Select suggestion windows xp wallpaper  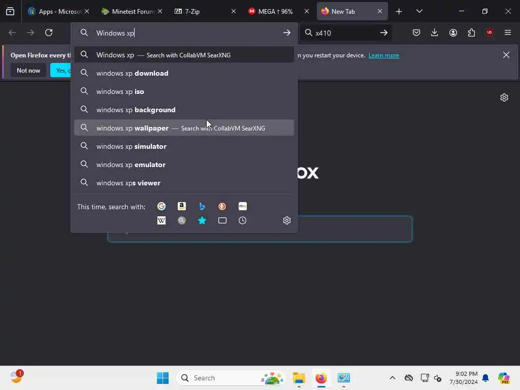pyautogui.click(x=184, y=127)
